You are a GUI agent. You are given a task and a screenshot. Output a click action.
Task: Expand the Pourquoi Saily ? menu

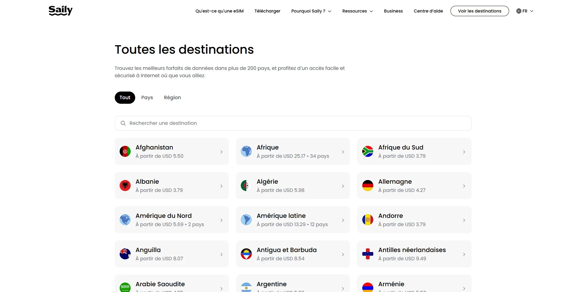(311, 11)
